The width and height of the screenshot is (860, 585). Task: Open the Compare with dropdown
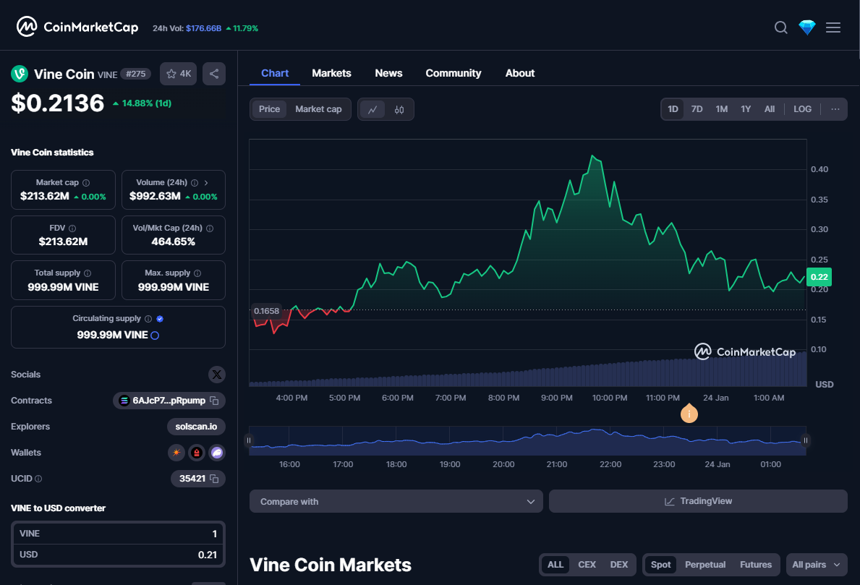[396, 500]
